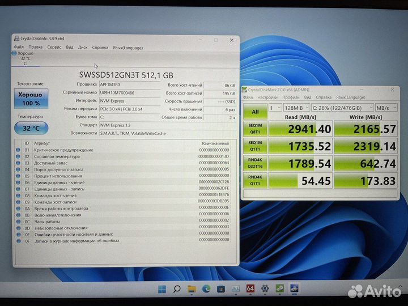
Task: Open Язык(Language) menu in CrystalDiskInfo
Action: pos(127,48)
